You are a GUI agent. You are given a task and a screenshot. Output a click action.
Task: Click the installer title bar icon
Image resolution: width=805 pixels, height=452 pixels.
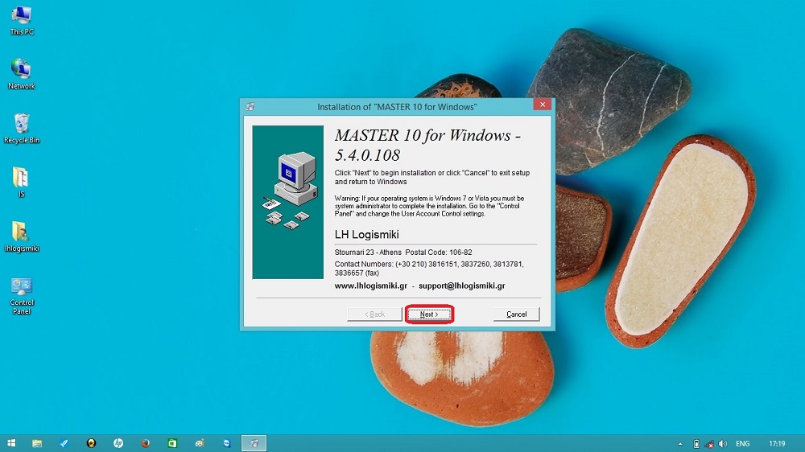250,107
